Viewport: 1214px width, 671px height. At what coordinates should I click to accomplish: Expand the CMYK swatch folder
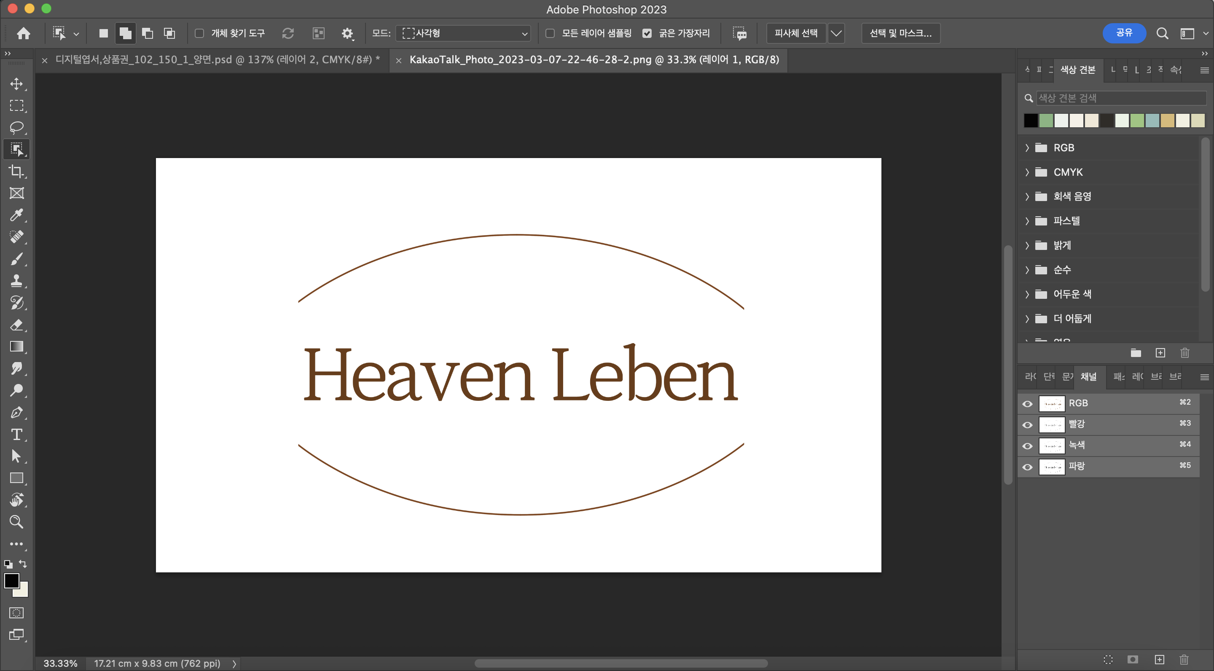pyautogui.click(x=1027, y=172)
